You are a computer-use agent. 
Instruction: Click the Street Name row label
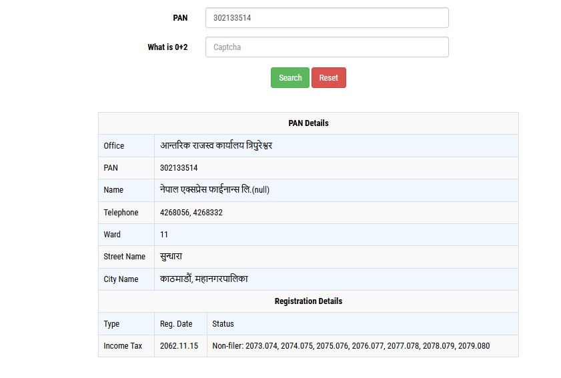[124, 257]
